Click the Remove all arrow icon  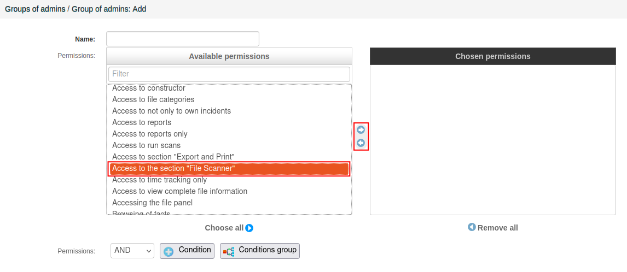pyautogui.click(x=472, y=227)
